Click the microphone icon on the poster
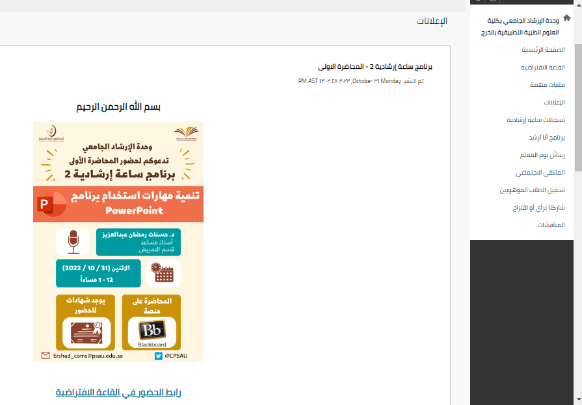This screenshot has height=405, width=582. coord(73,242)
